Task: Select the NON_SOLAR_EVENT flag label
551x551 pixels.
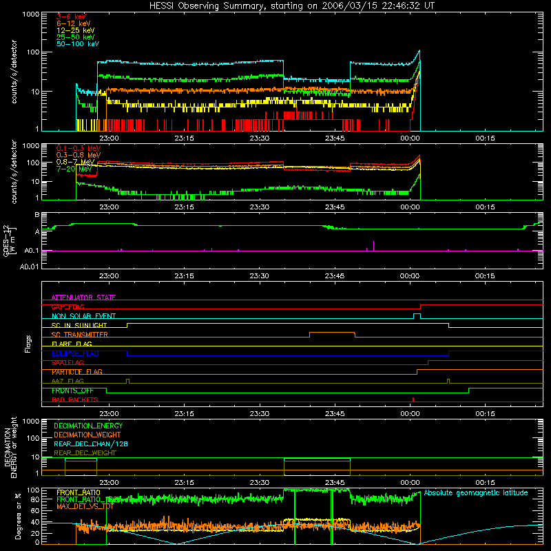Action: pyautogui.click(x=83, y=316)
